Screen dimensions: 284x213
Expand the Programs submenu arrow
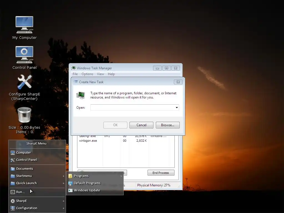pos(121,176)
